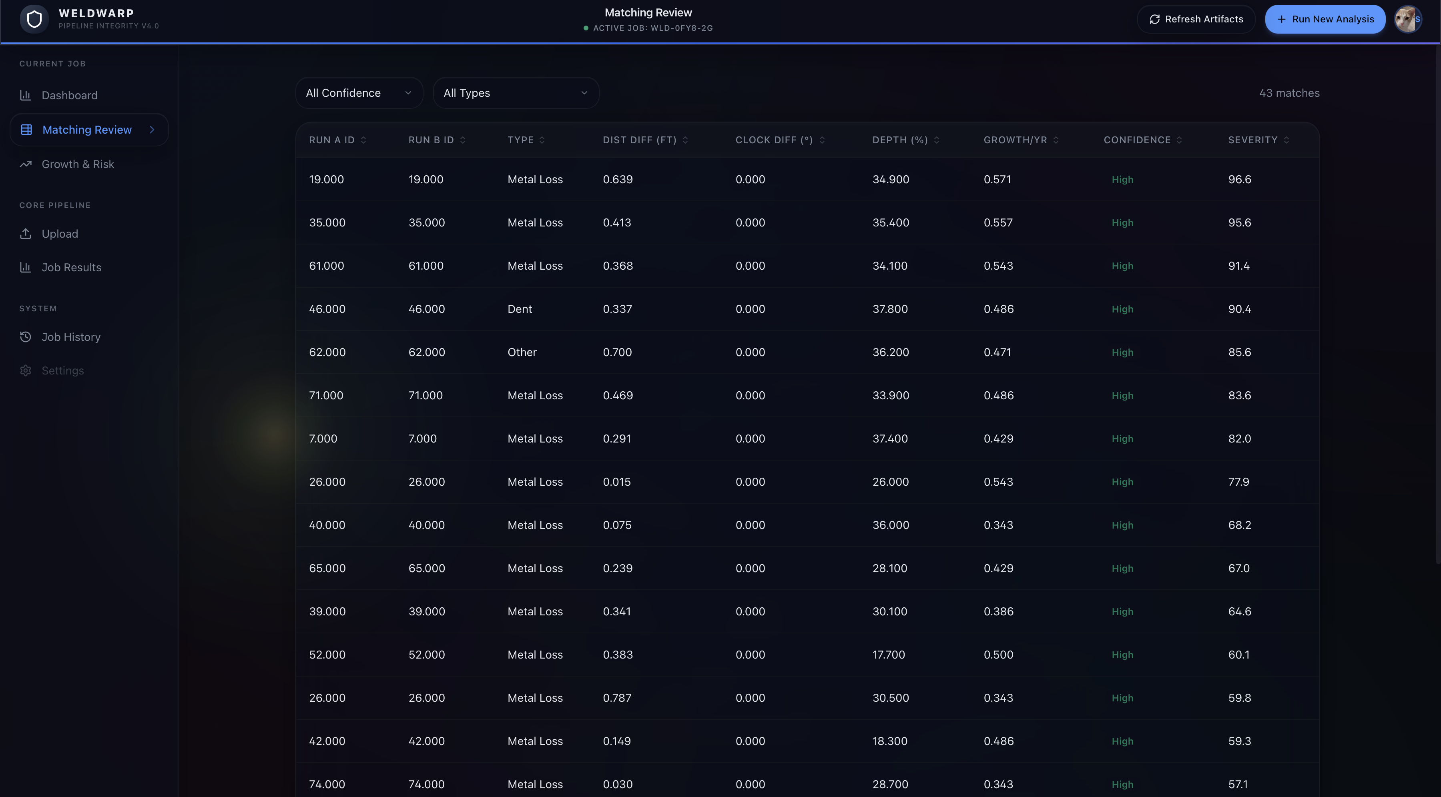Click the WeldWarp shield logo icon

click(34, 19)
